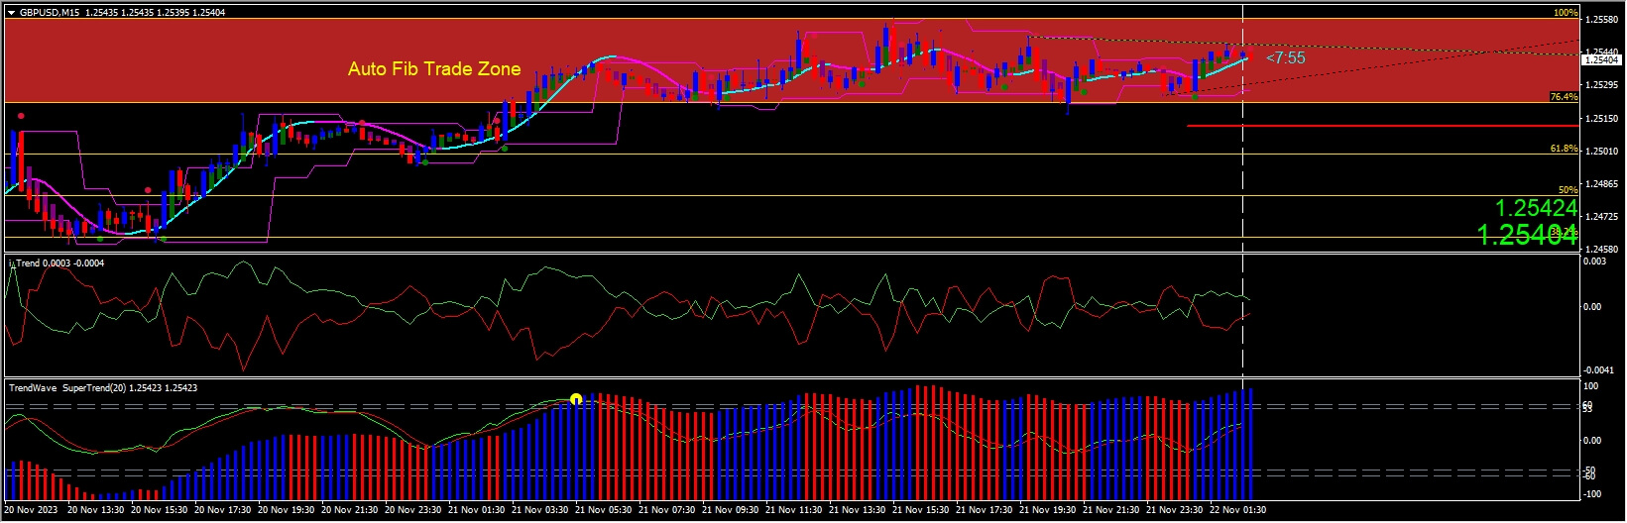Click the '22 Nov 01:30' time label
This screenshot has width=1627, height=523.
pyautogui.click(x=1237, y=510)
